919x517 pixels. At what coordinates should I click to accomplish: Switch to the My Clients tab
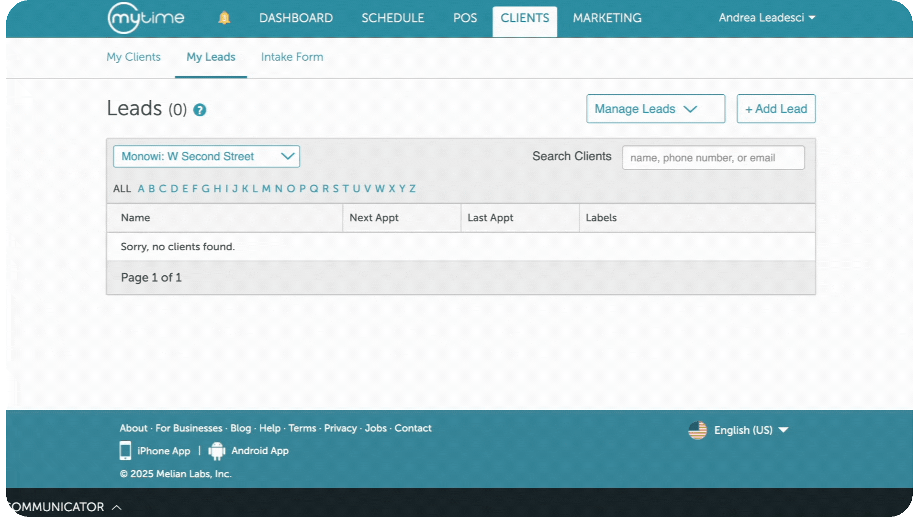coord(134,57)
